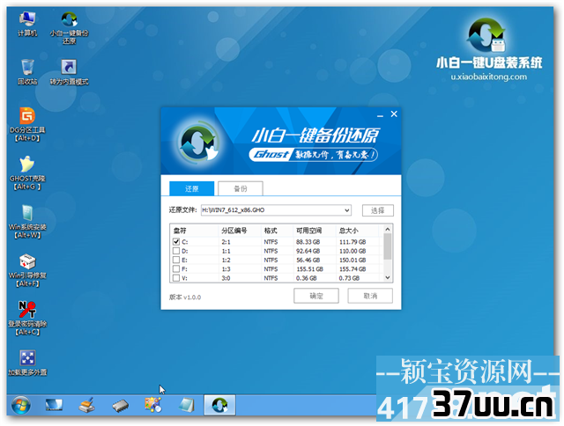Click the 确定 confirm button
Viewport: 564px width, 426px height.
pyautogui.click(x=316, y=296)
